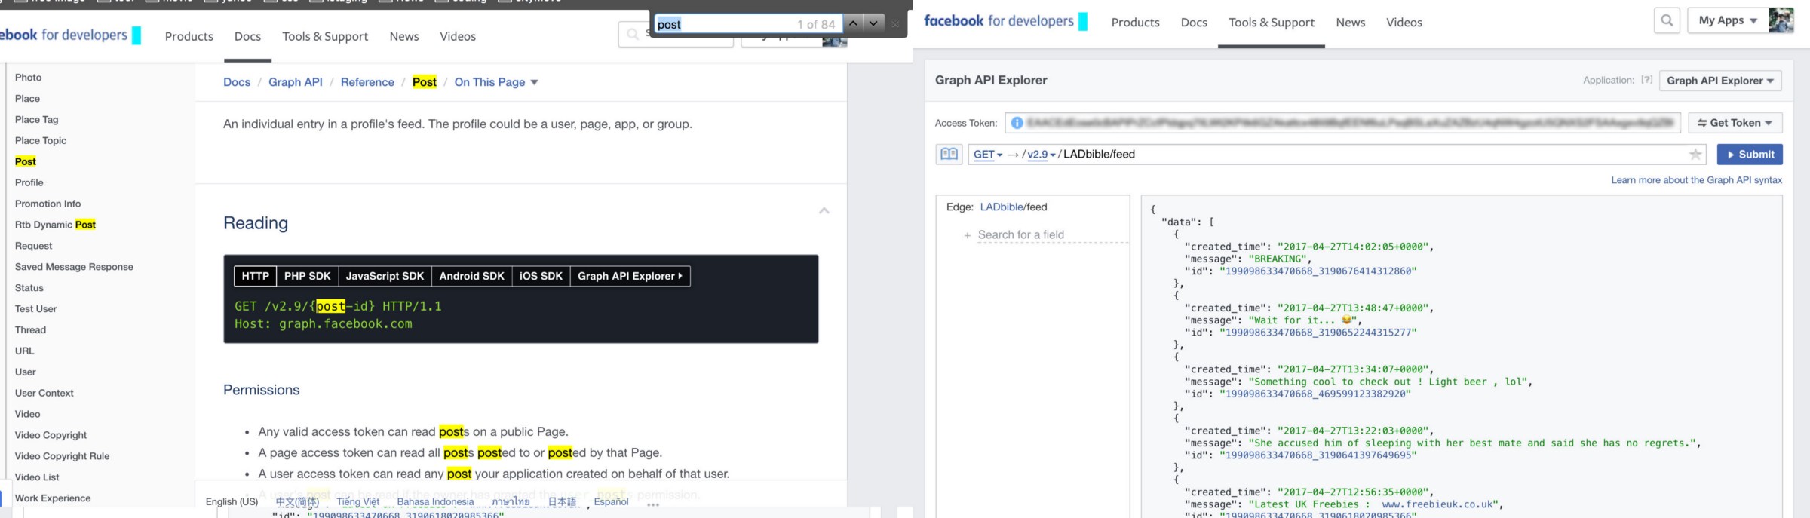Viewport: 1810px width, 518px height.
Task: Switch language to Español
Action: click(x=611, y=501)
